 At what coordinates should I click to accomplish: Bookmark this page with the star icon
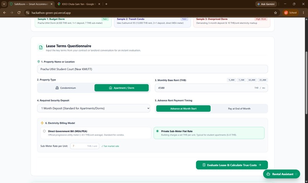[x=276, y=13]
